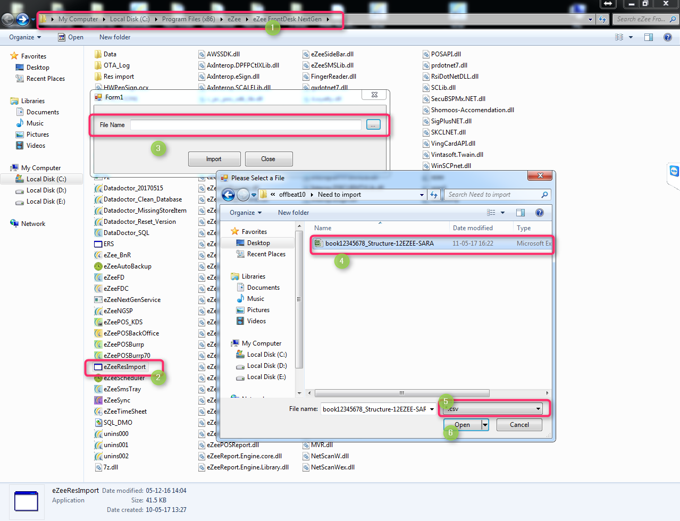Select NetScanW.dll file
680x521 pixels.
tap(326, 456)
